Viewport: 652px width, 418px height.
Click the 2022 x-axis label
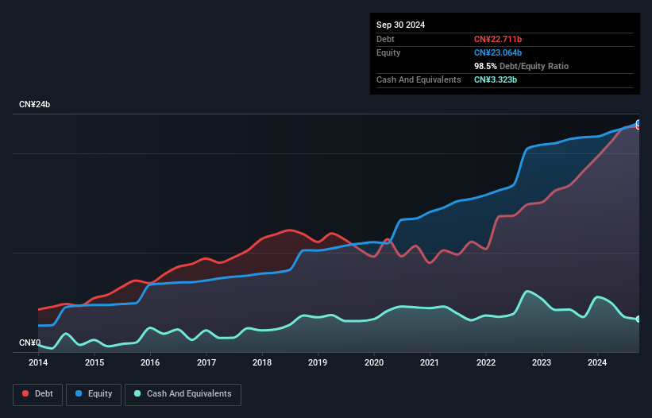click(486, 362)
